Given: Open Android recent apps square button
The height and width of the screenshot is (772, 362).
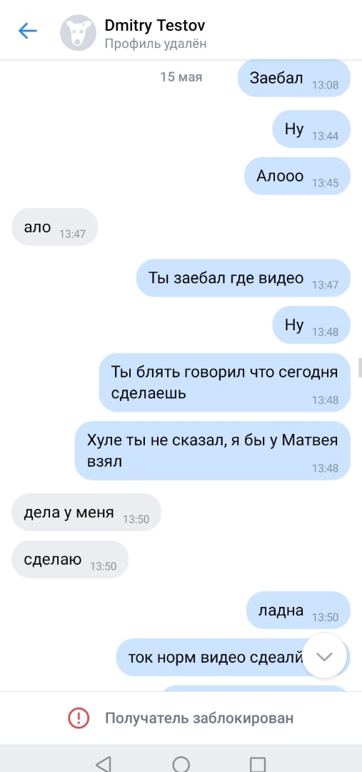Looking at the screenshot, I should (x=258, y=764).
